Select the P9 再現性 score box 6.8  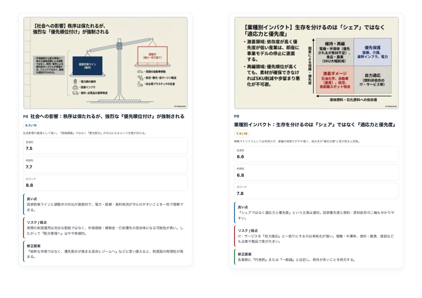point(316,172)
